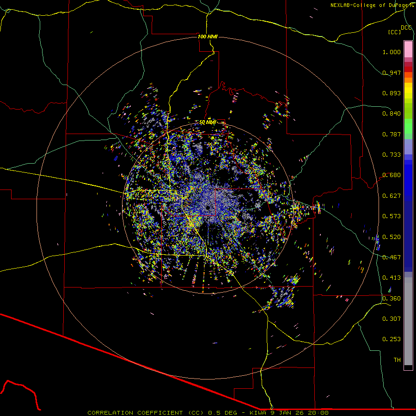
Task: Click the 0.840 value on the color scale
Action: coord(392,114)
